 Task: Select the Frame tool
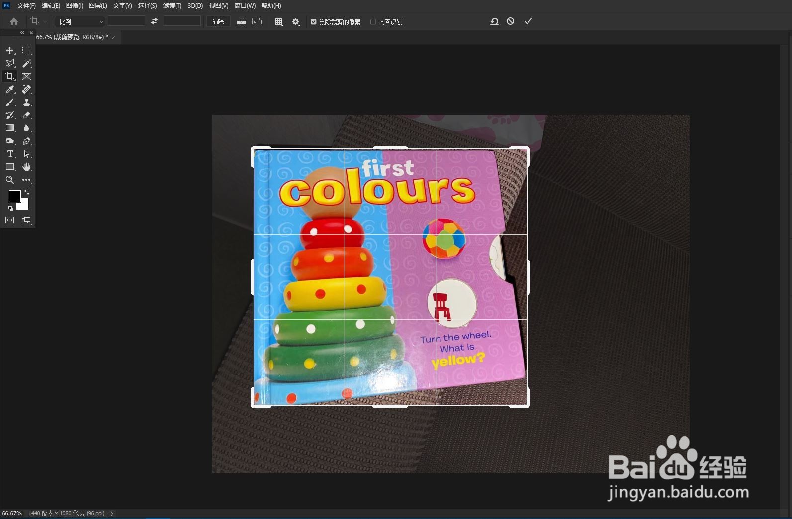[x=26, y=76]
